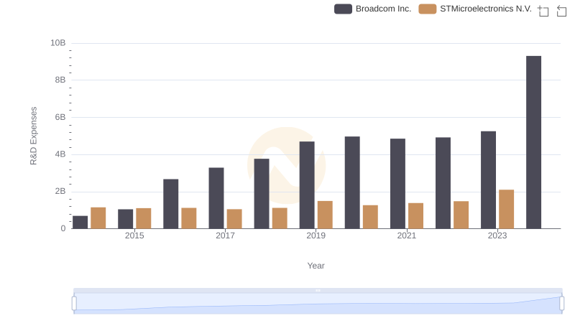The image size is (575, 331).
Task: Click the '2021' x-axis label
Action: click(x=407, y=236)
